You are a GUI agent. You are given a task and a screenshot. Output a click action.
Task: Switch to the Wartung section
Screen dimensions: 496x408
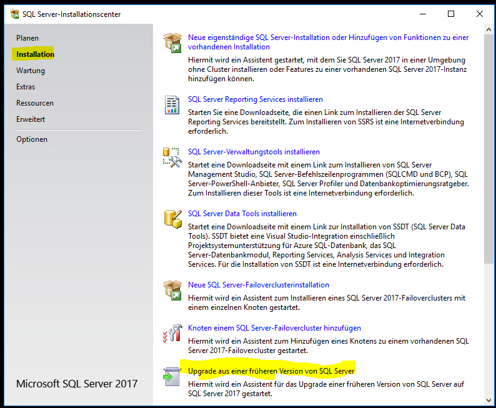pos(31,71)
